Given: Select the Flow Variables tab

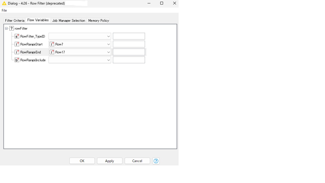Looking at the screenshot, I should 38,20.
